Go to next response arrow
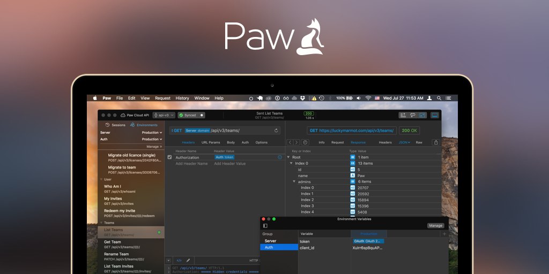 (x=296, y=142)
